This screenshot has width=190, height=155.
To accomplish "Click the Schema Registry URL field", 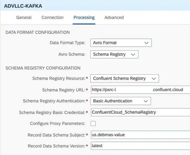I will point(139,90).
